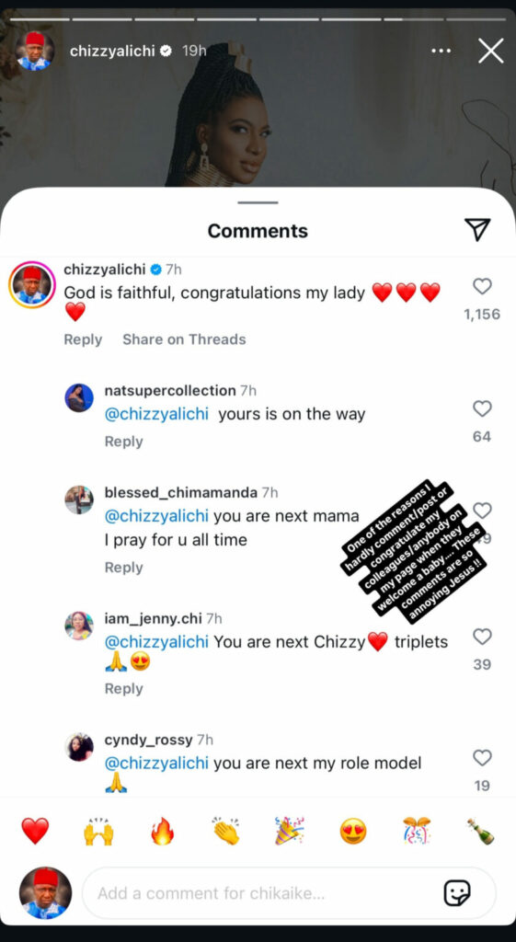Send the clapping hands emoji reaction
This screenshot has width=516, height=942.
click(x=226, y=831)
